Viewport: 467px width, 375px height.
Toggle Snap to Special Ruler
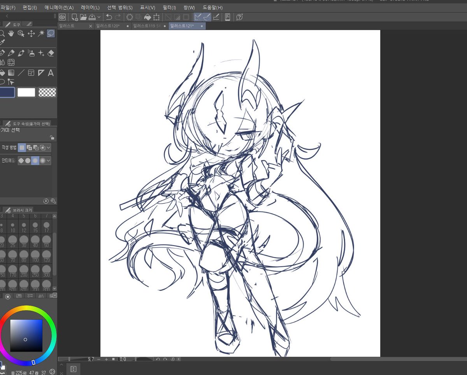pos(207,17)
